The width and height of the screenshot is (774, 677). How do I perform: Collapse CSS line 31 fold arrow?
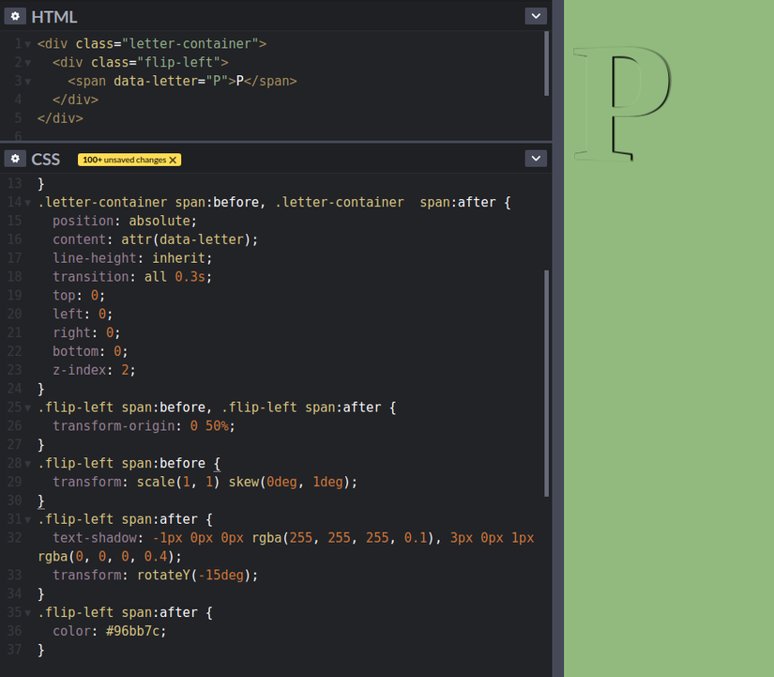(28, 520)
